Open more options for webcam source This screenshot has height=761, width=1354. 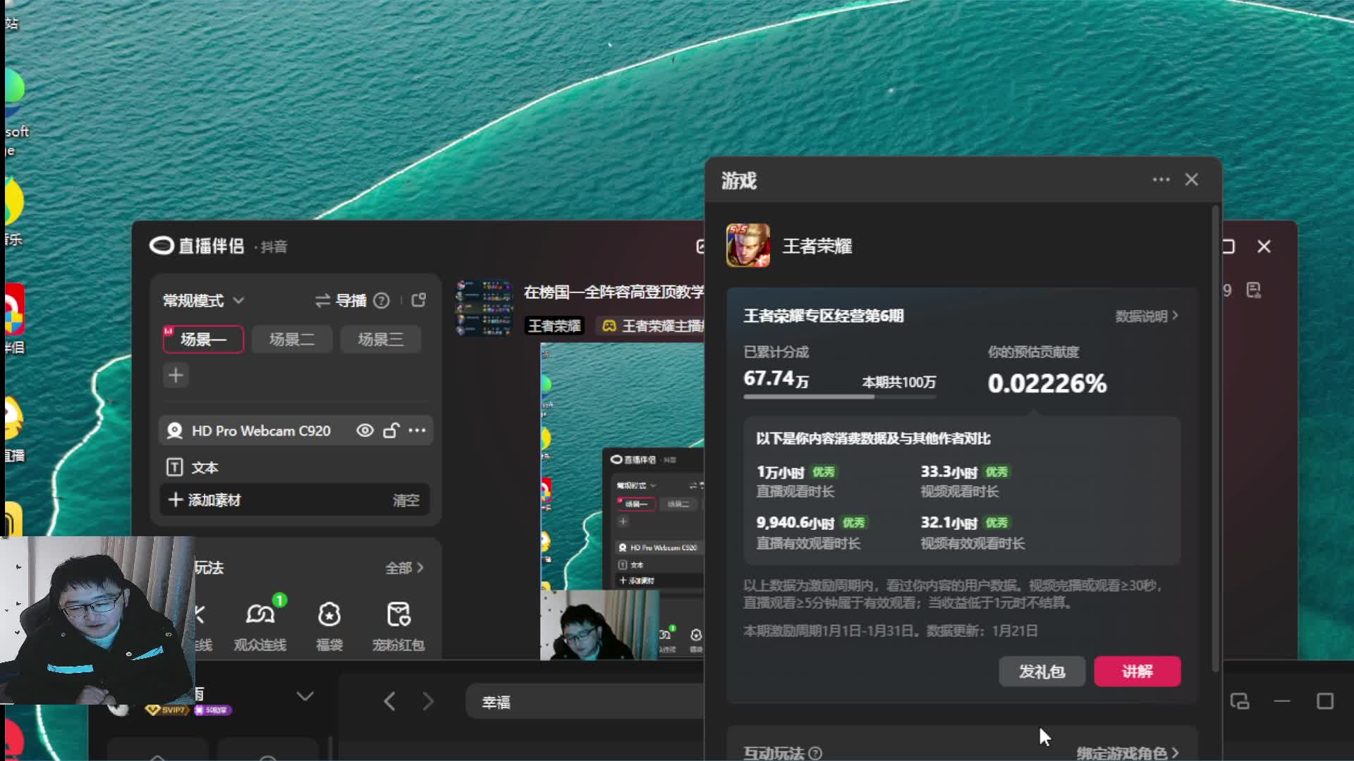[417, 431]
